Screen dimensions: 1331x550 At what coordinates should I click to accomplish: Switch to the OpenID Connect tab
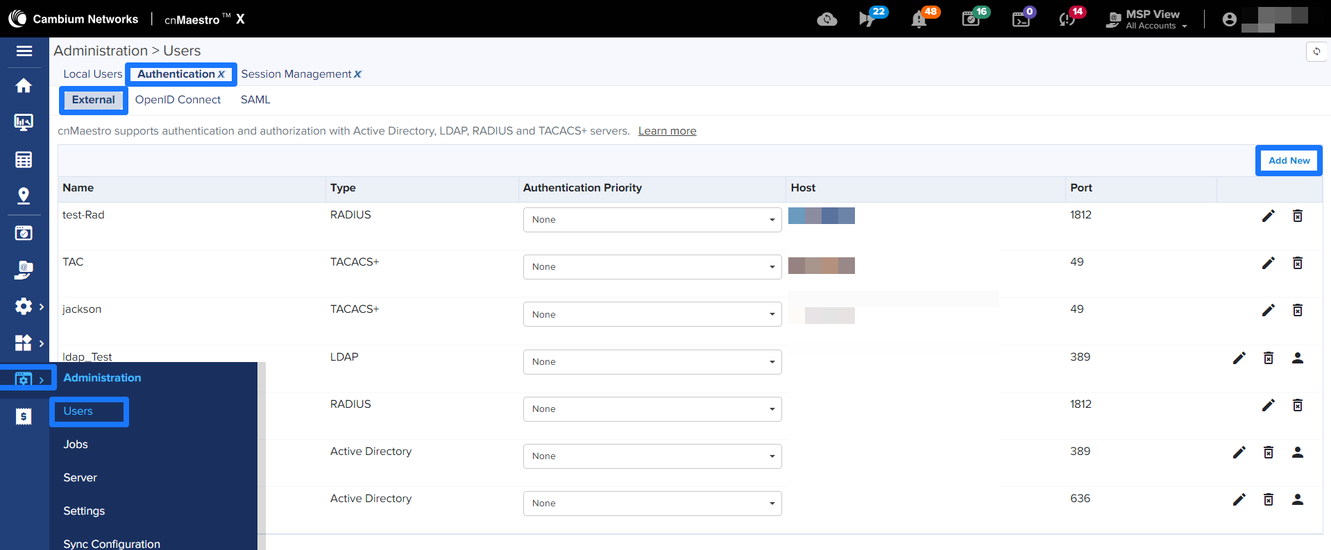[178, 100]
